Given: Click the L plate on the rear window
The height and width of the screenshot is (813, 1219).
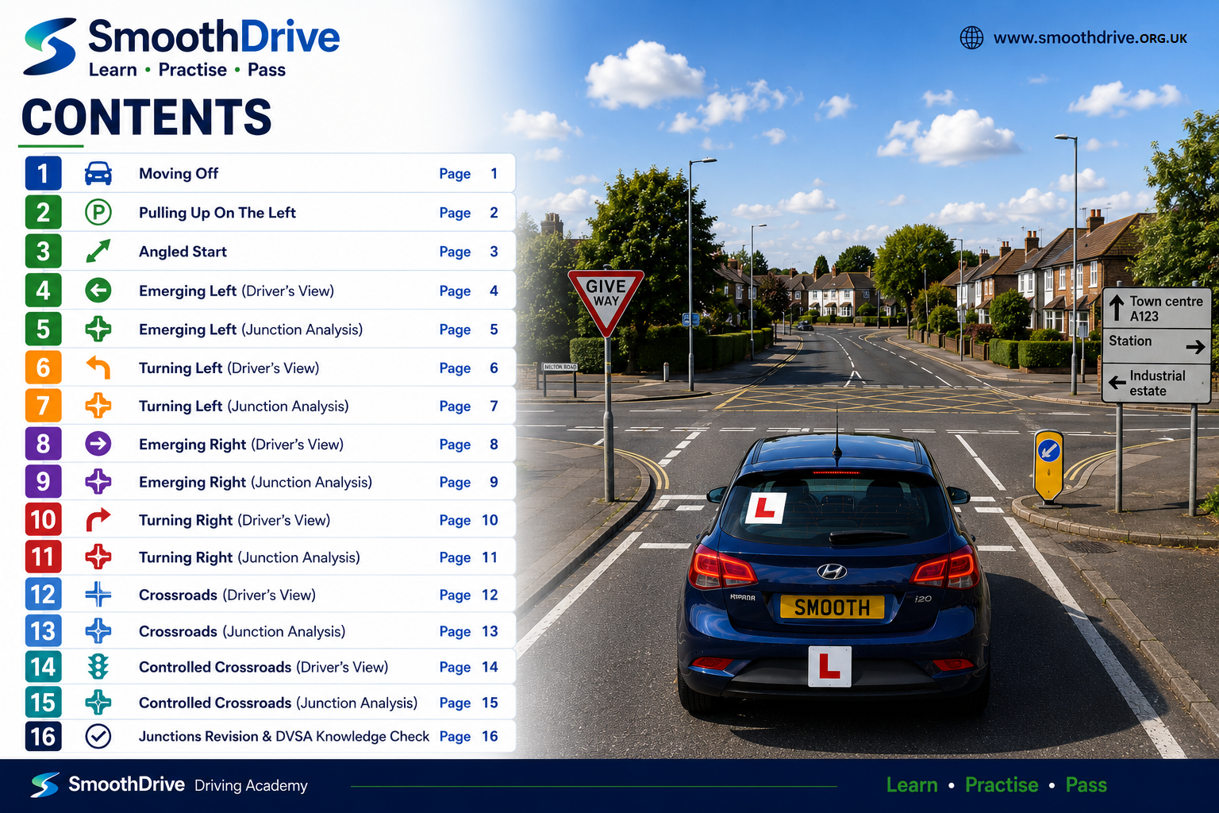Looking at the screenshot, I should 765,508.
